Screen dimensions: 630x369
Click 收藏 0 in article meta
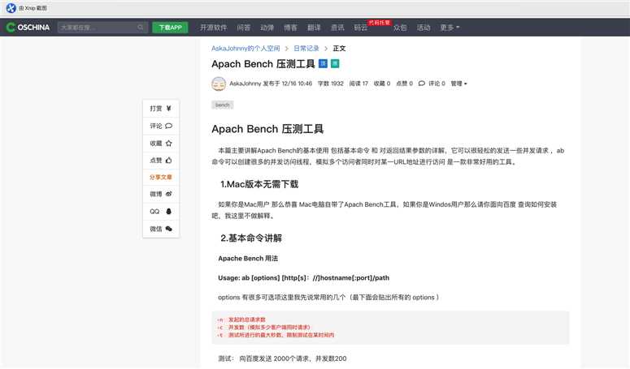[382, 84]
